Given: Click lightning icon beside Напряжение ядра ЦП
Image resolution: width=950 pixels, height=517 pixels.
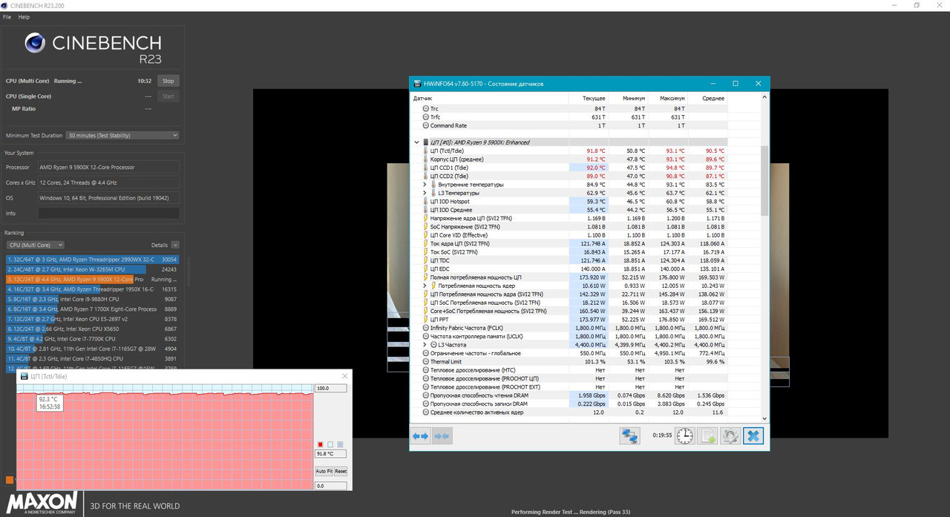Looking at the screenshot, I should click(x=425, y=218).
